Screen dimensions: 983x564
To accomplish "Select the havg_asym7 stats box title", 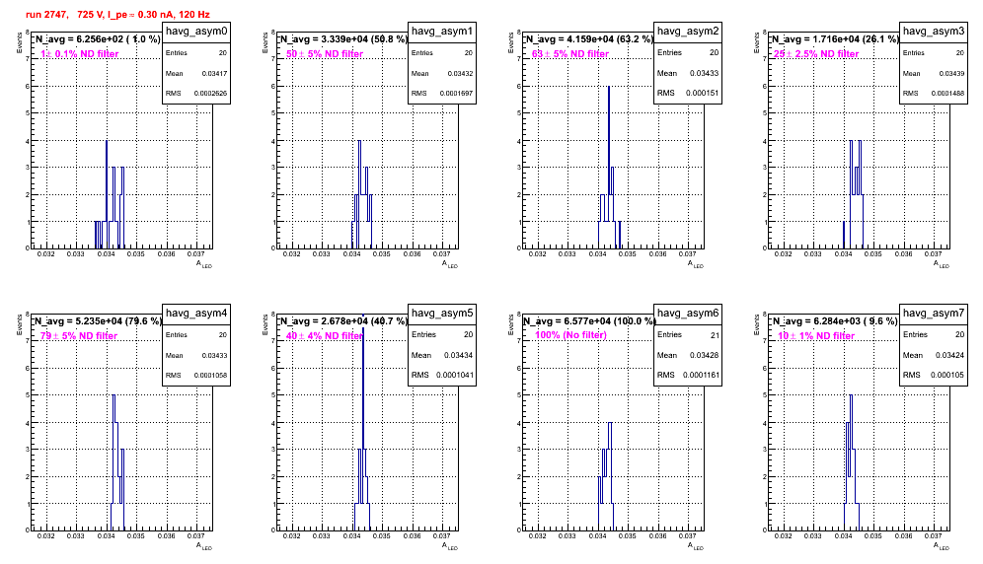I will [934, 314].
